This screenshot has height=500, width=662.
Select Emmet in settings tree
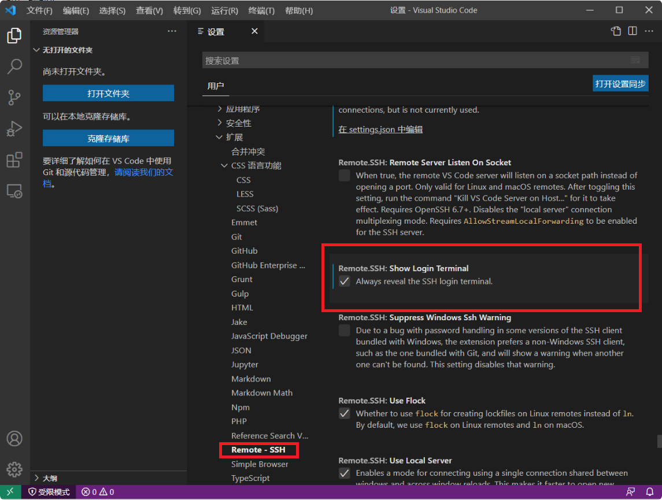244,223
